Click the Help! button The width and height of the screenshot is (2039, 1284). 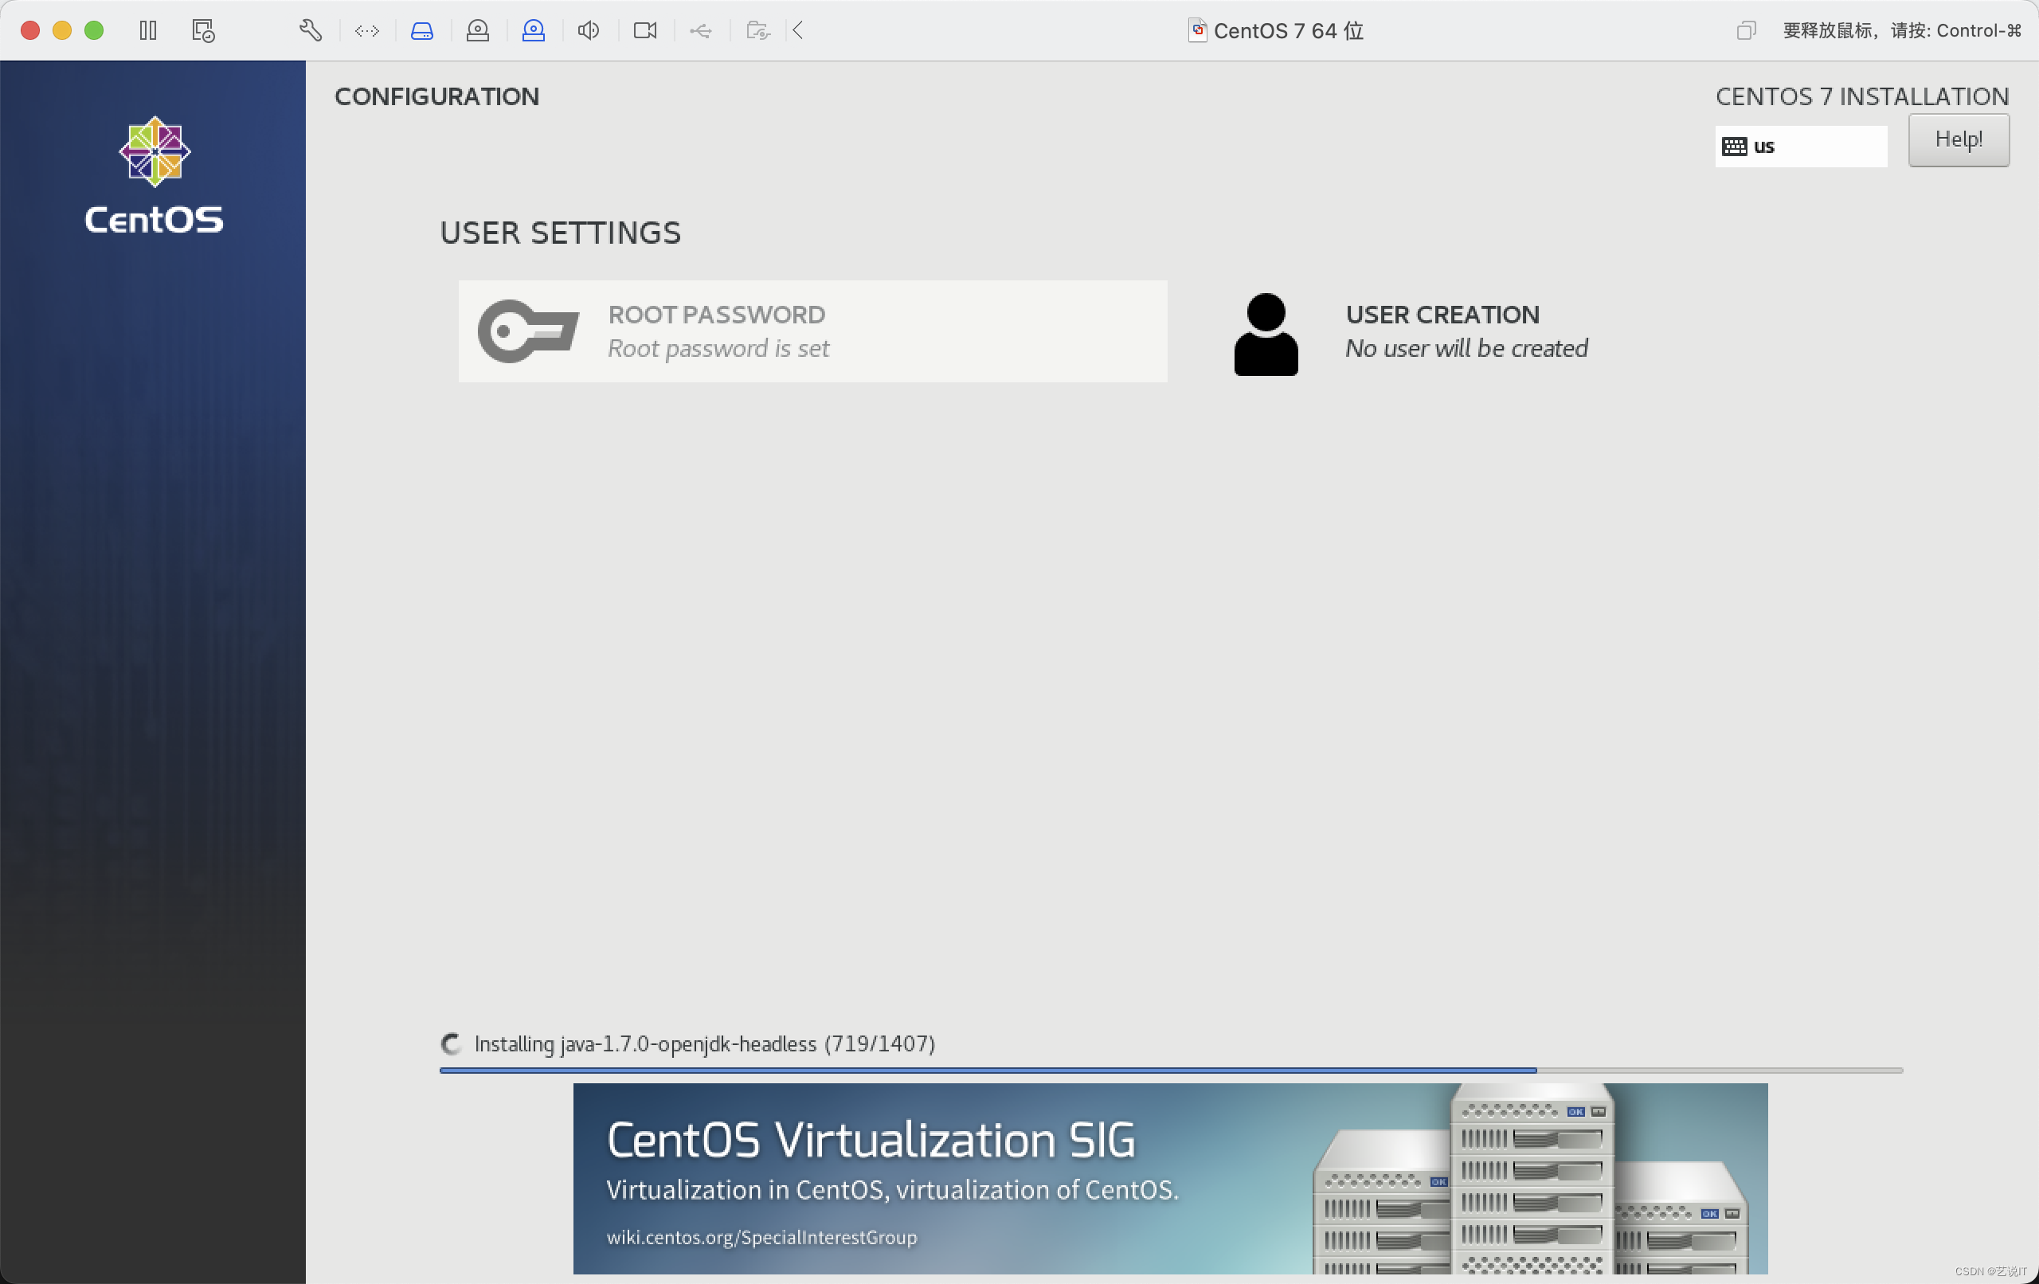(1958, 139)
